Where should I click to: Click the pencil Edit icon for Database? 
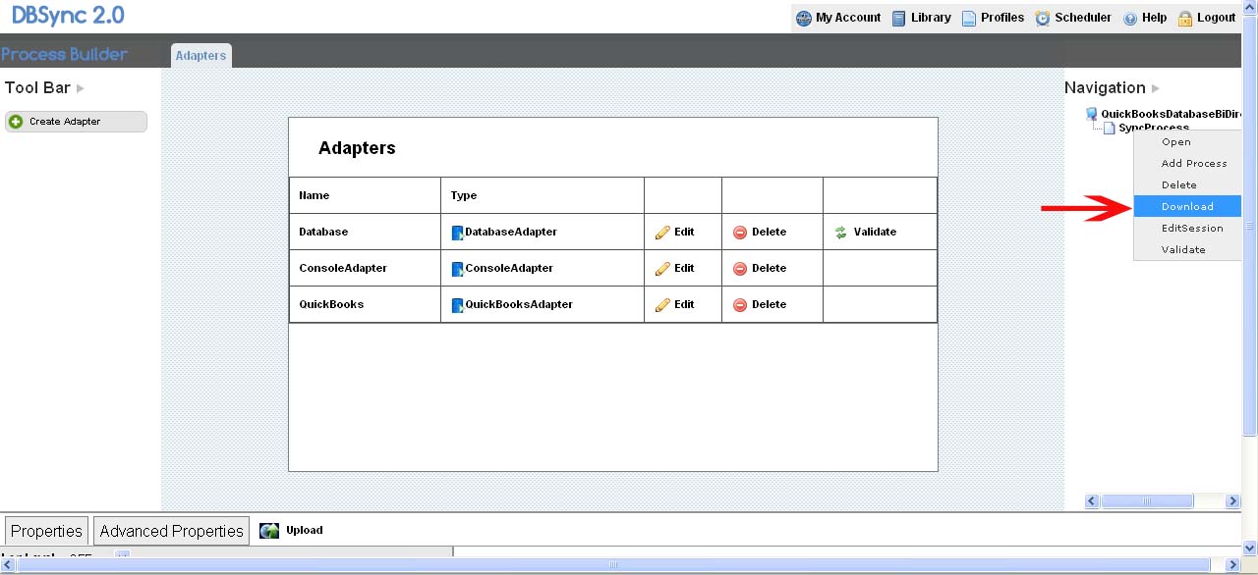(662, 233)
